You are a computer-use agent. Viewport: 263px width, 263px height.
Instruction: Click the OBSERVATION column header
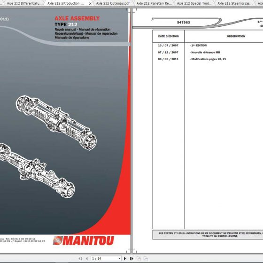(x=236, y=36)
